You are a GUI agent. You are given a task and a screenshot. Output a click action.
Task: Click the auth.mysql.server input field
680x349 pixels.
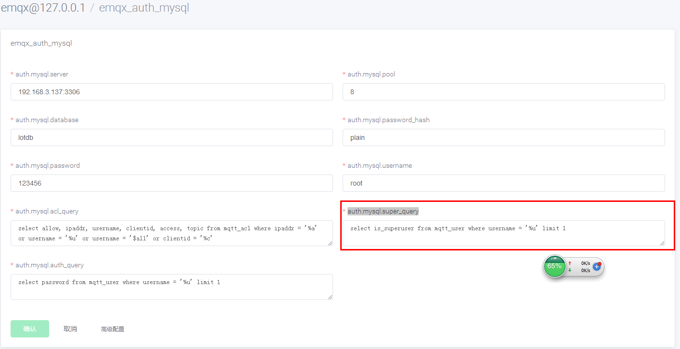coord(172,92)
